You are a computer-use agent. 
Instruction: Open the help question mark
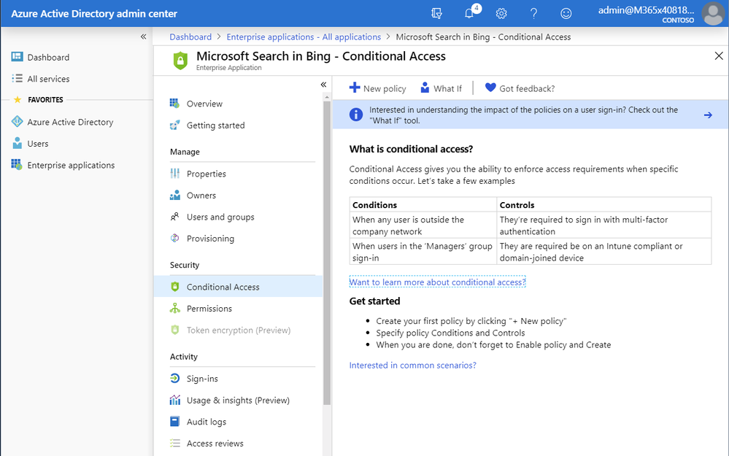coord(533,13)
